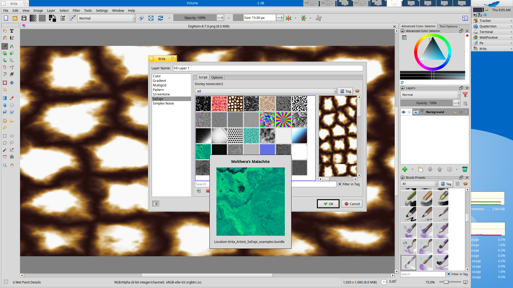Click Cancel in fill layer dialog
513x288 pixels.
click(x=352, y=204)
